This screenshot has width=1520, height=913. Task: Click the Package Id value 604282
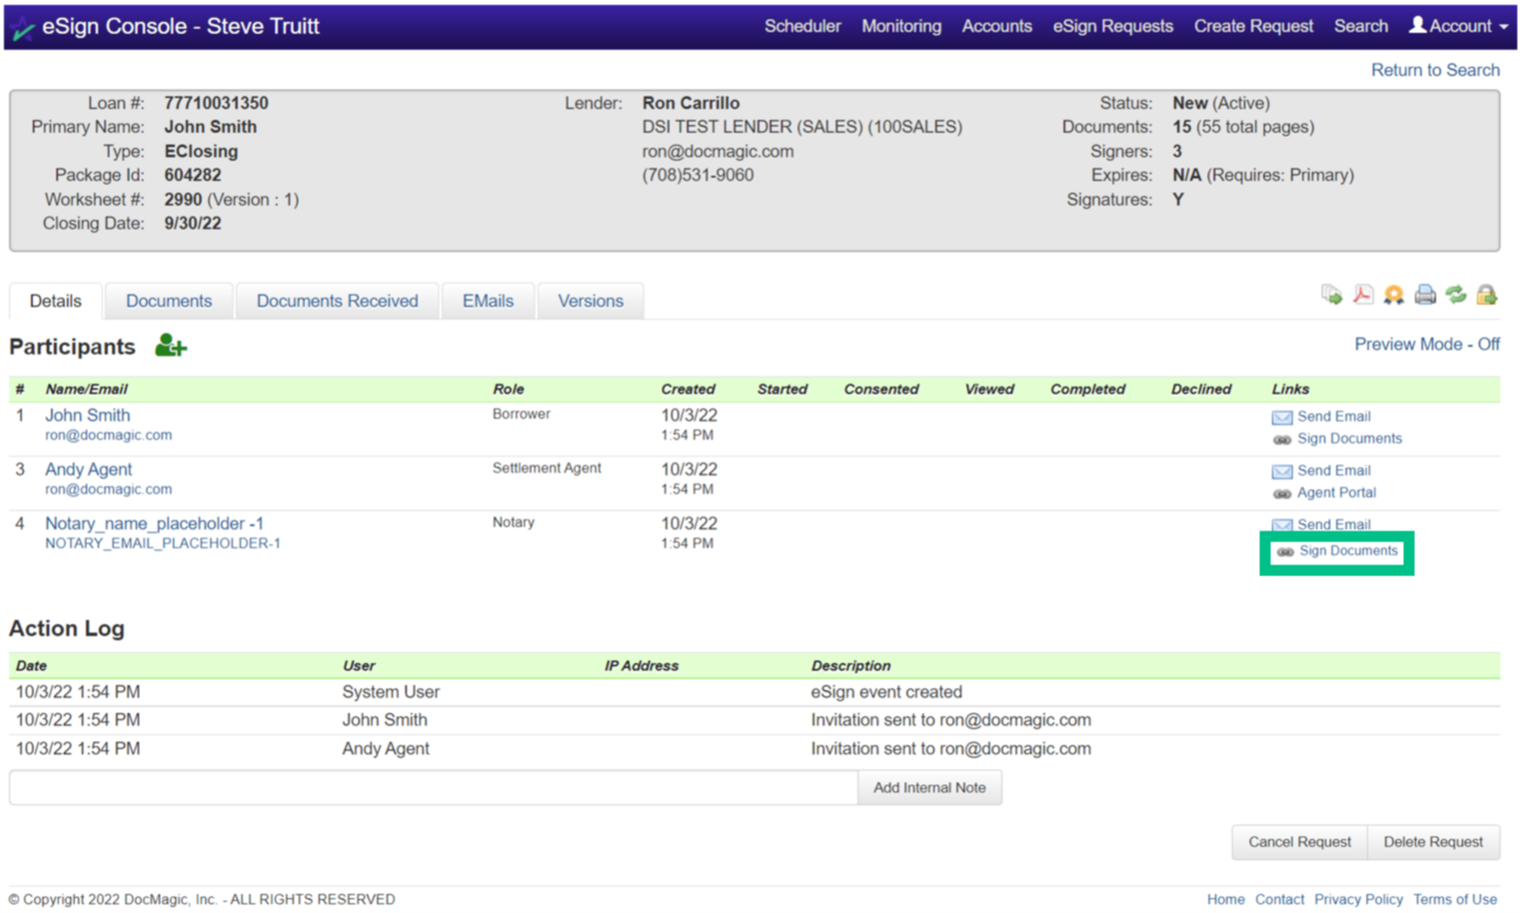pyautogui.click(x=193, y=175)
